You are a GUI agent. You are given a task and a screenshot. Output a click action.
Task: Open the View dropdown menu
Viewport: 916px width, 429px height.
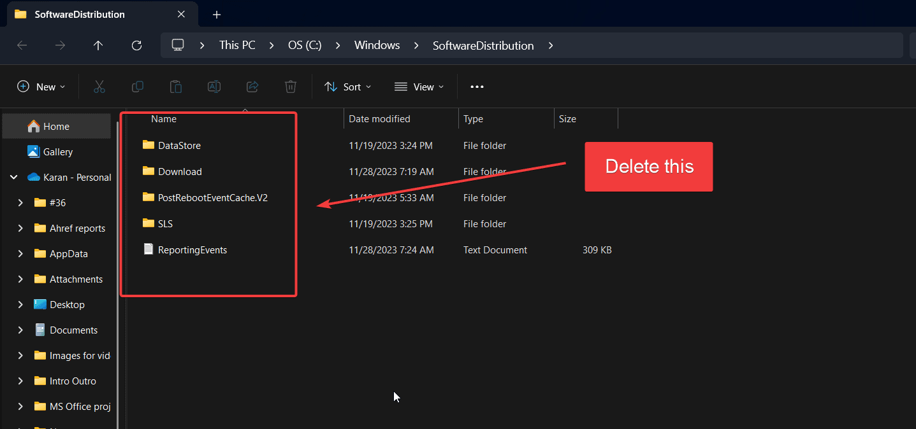click(x=419, y=87)
